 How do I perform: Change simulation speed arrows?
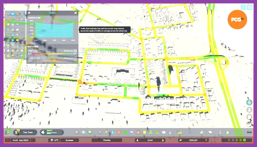(33, 140)
